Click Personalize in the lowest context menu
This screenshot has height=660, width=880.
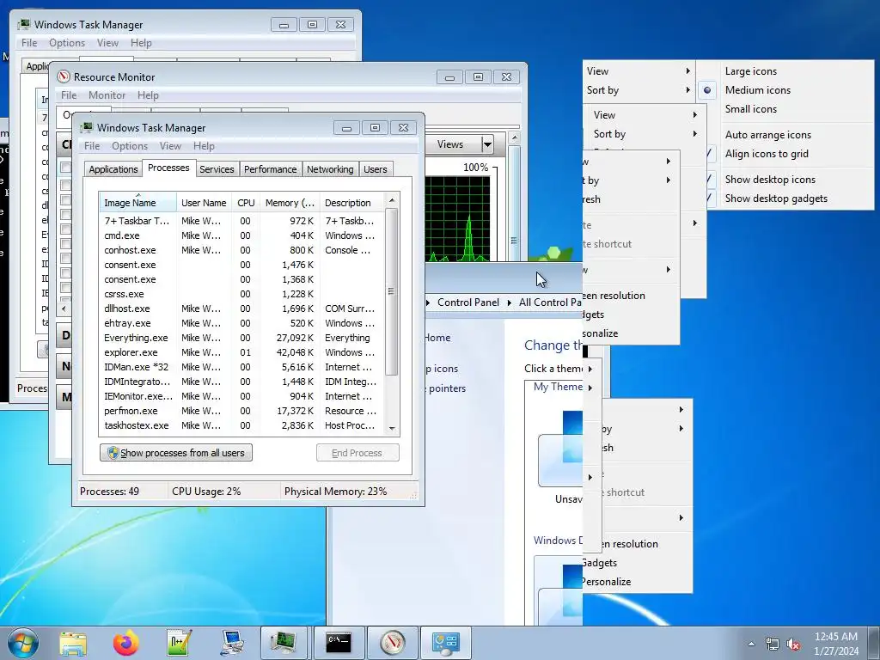tap(606, 582)
